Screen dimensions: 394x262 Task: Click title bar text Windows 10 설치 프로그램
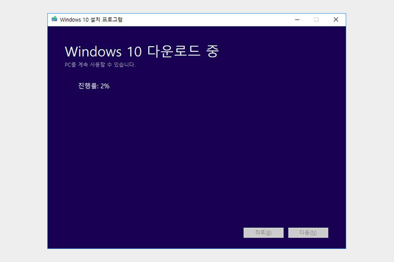pyautogui.click(x=91, y=19)
